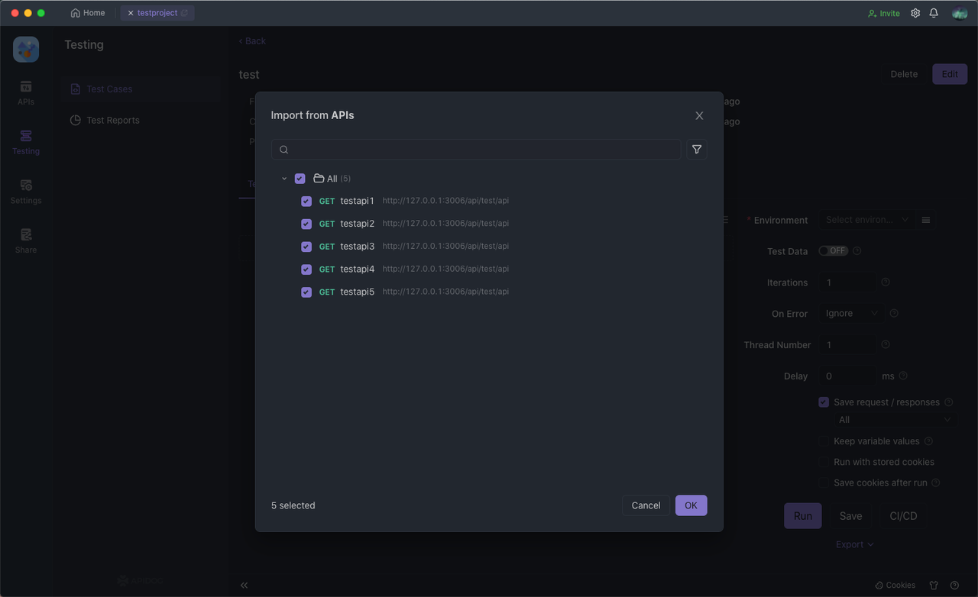Screen dimensions: 978x597
Task: Click the Delay input field
Action: [x=847, y=376]
